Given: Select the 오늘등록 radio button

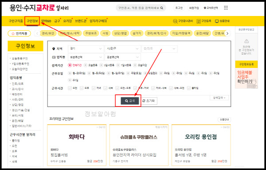Looking at the screenshot, I should click(86, 65).
